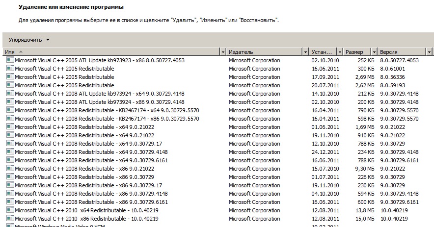Sort list by the Устан... date header
The width and height of the screenshot is (434, 227).
(323, 51)
